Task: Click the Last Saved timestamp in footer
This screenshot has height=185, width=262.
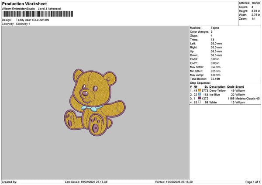Action: 86,182
